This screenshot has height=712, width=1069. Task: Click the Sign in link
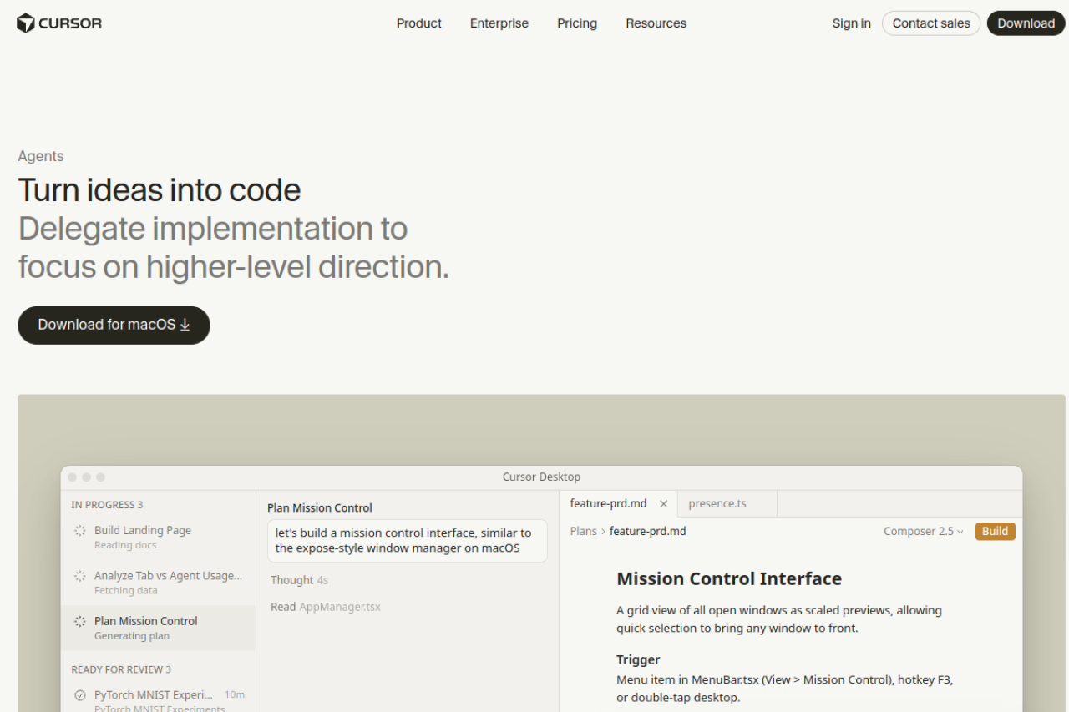coord(852,23)
